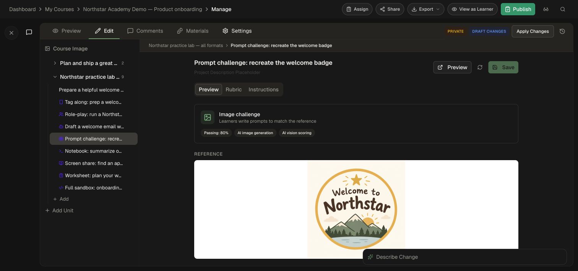Image resolution: width=578 pixels, height=271 pixels.
Task: Click the glasses icon in the top bar
Action: coord(546,9)
